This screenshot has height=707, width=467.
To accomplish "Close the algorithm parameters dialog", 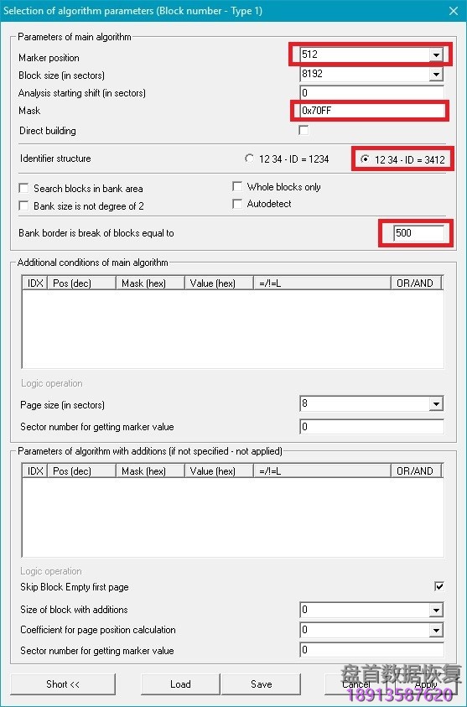I will tap(454, 11).
